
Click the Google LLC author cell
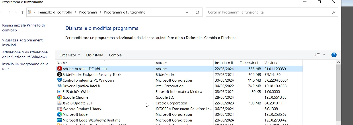click(165, 97)
